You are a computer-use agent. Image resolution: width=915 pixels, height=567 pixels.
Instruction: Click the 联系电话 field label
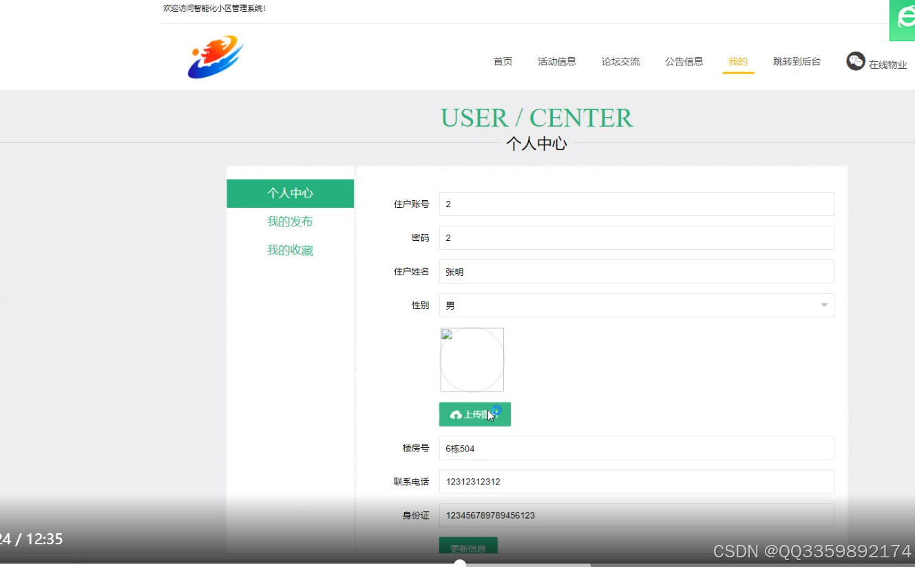coord(412,482)
